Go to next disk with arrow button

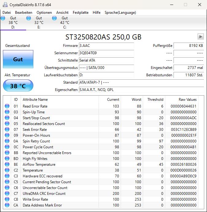point(201,37)
